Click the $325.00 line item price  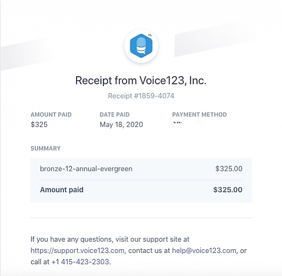point(228,168)
